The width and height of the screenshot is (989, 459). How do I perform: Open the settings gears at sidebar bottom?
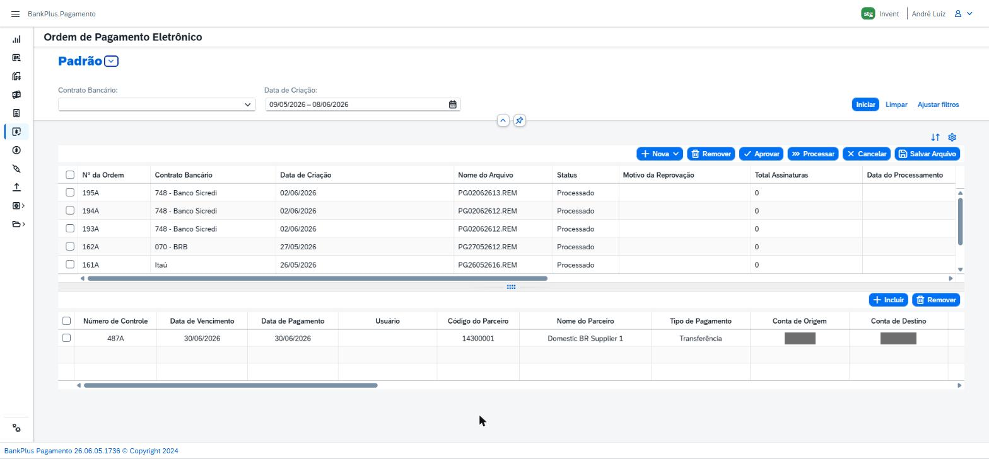16,428
